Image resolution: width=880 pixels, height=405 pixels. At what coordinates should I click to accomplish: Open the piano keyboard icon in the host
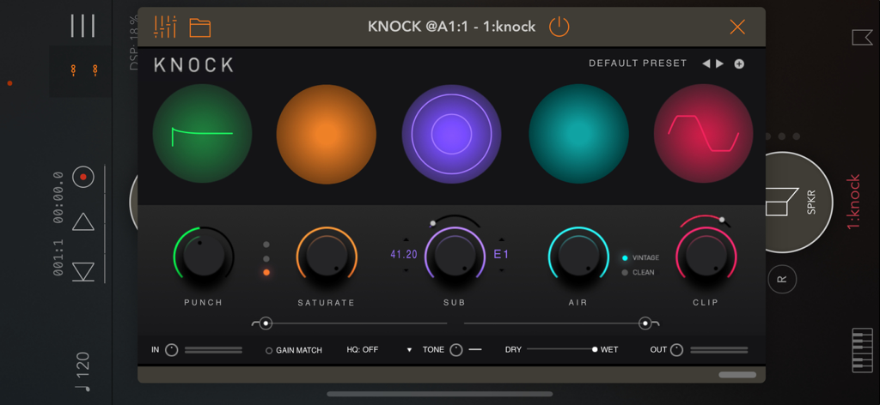pos(862,351)
